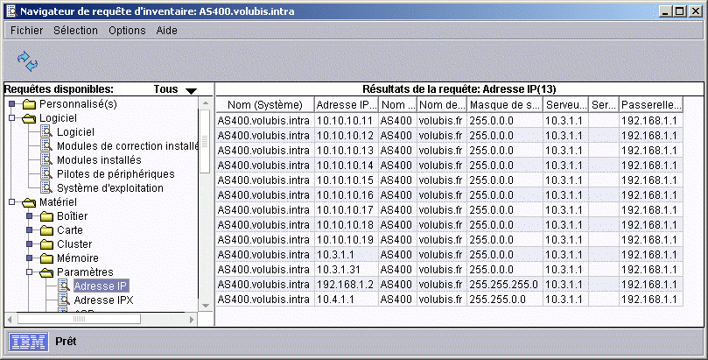Click the Pilotes de périphériques query icon
This screenshot has width=708, height=360.
coord(46,174)
